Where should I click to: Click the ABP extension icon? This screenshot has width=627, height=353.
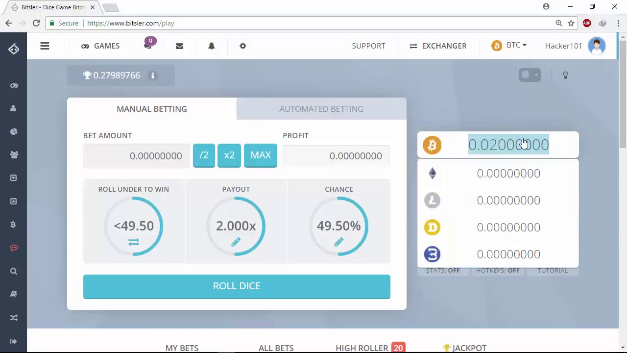[x=587, y=23]
